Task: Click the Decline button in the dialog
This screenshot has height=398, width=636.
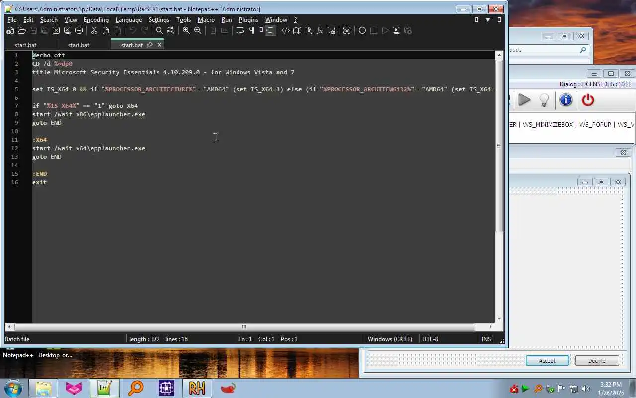Action: pyautogui.click(x=597, y=361)
